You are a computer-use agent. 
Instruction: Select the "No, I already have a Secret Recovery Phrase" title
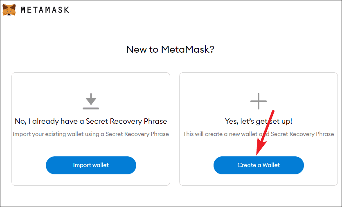point(91,121)
